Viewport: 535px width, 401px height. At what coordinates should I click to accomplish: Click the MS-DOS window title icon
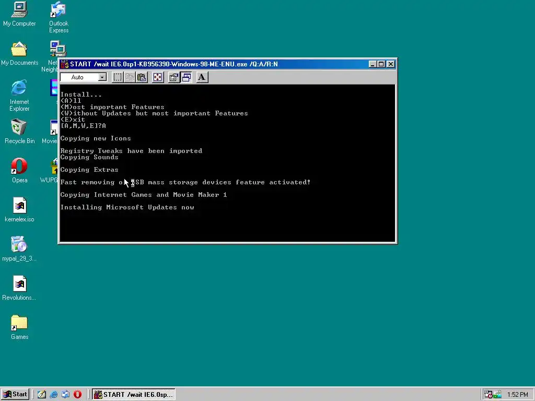coord(64,64)
